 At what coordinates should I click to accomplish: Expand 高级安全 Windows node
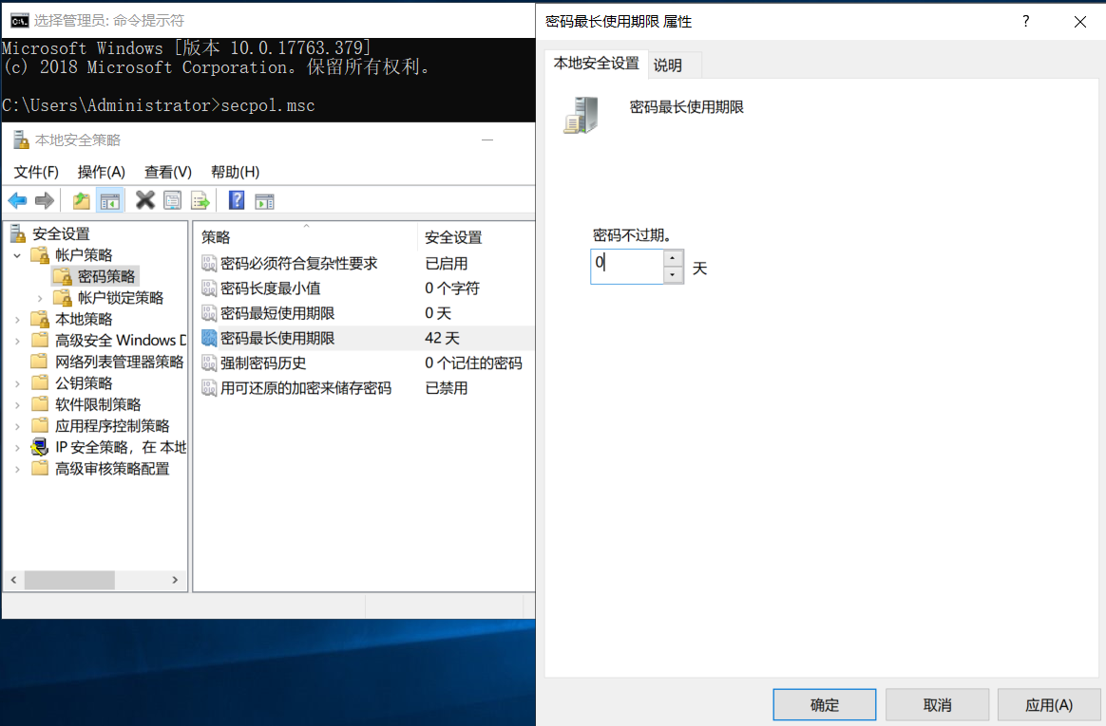18,341
